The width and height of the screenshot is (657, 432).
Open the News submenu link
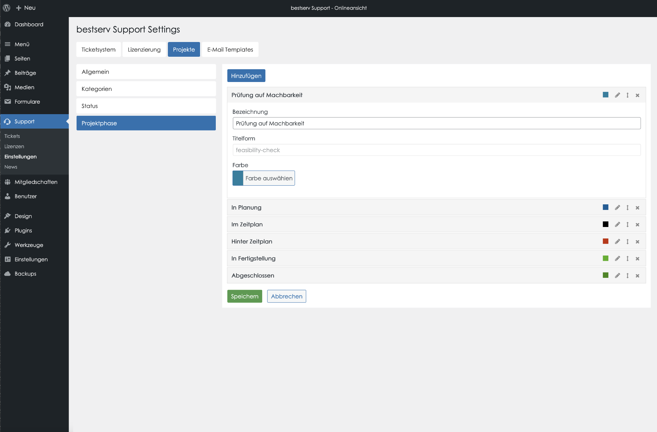11,167
